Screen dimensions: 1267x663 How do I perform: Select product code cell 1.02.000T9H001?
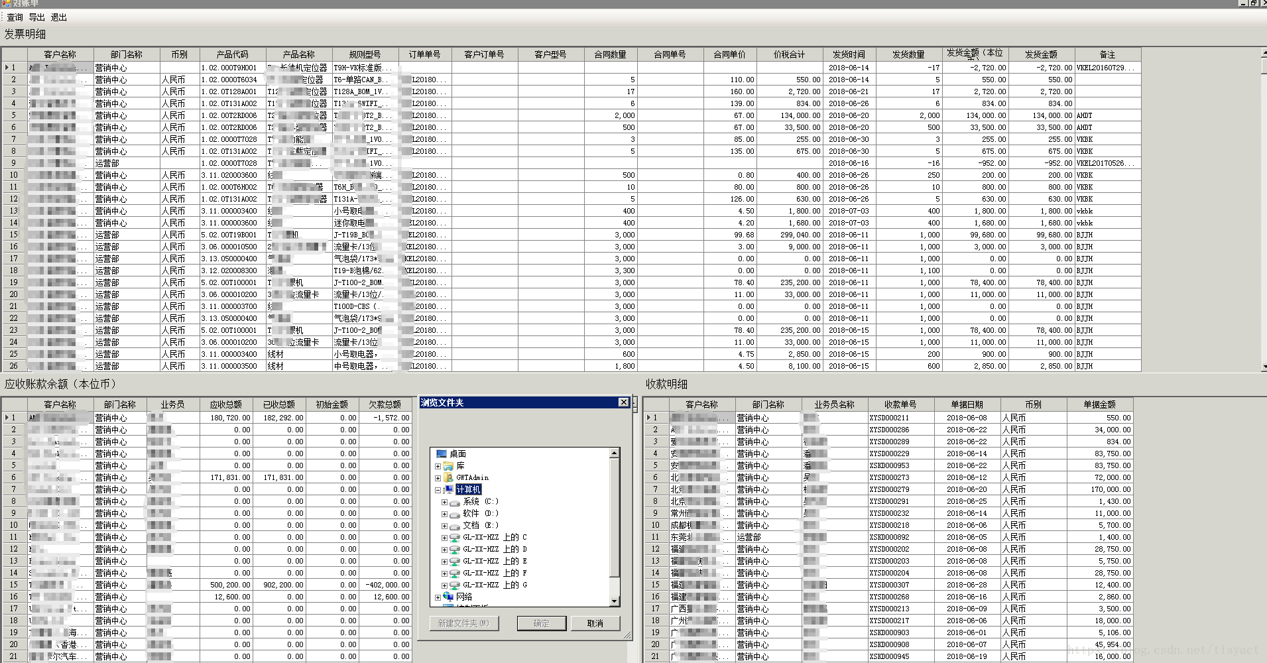pos(233,68)
